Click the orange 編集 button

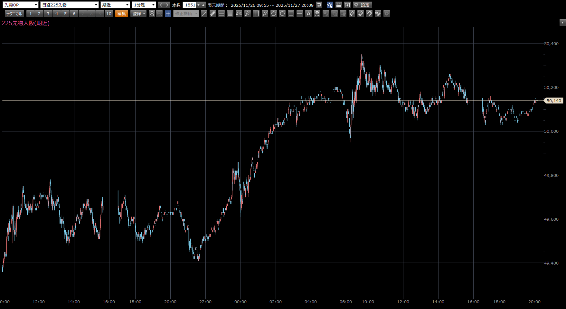pos(122,14)
